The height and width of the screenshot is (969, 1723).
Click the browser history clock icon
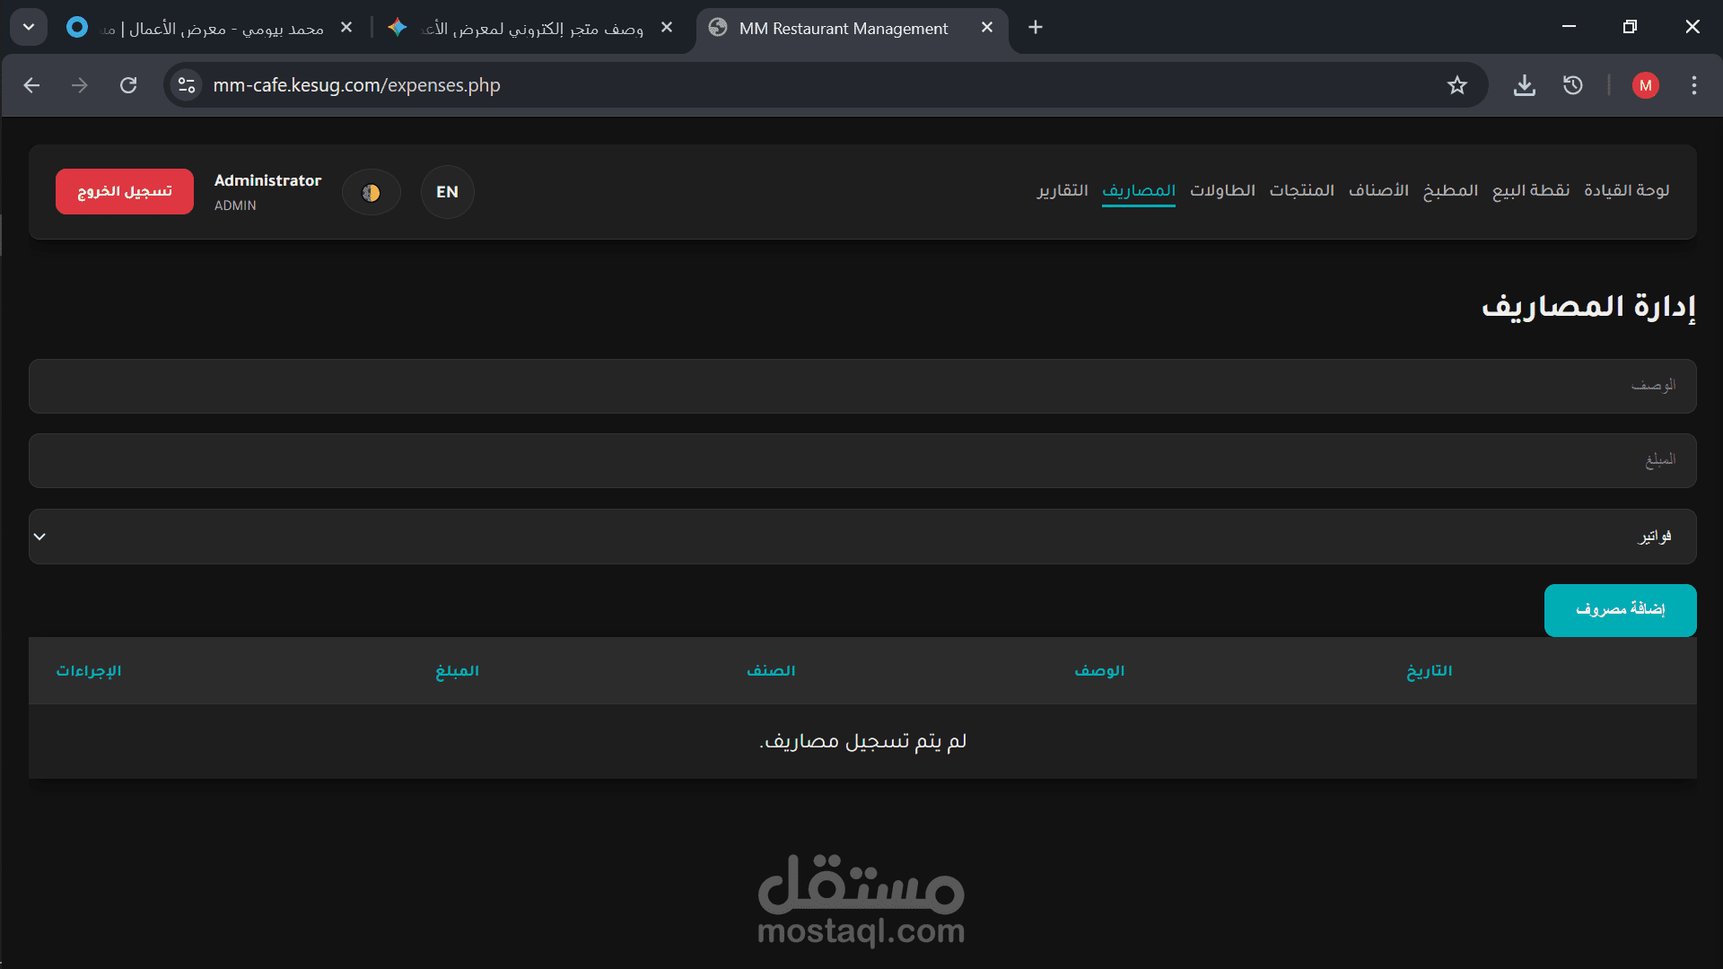coord(1572,85)
